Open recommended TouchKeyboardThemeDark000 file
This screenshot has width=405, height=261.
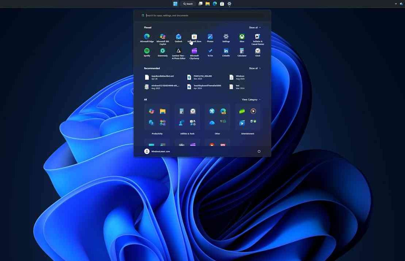pos(205,87)
